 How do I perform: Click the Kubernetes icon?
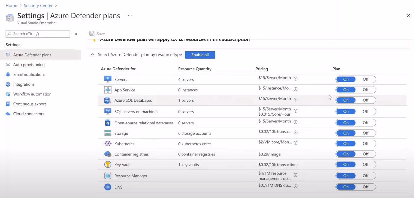tap(108, 144)
